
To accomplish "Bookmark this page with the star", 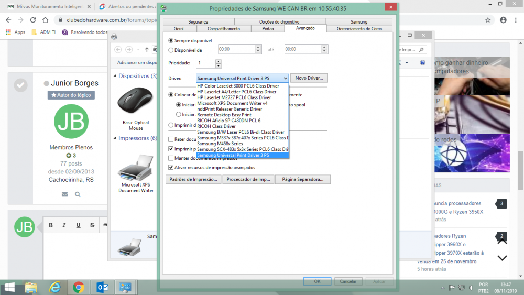I will coord(488,20).
